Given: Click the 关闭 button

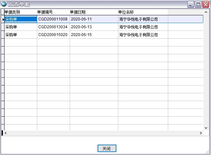Looking at the screenshot, I should coord(107,149).
